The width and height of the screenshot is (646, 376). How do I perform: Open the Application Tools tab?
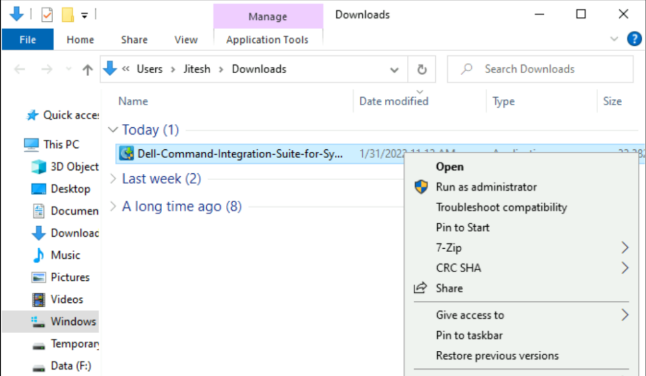[267, 40]
